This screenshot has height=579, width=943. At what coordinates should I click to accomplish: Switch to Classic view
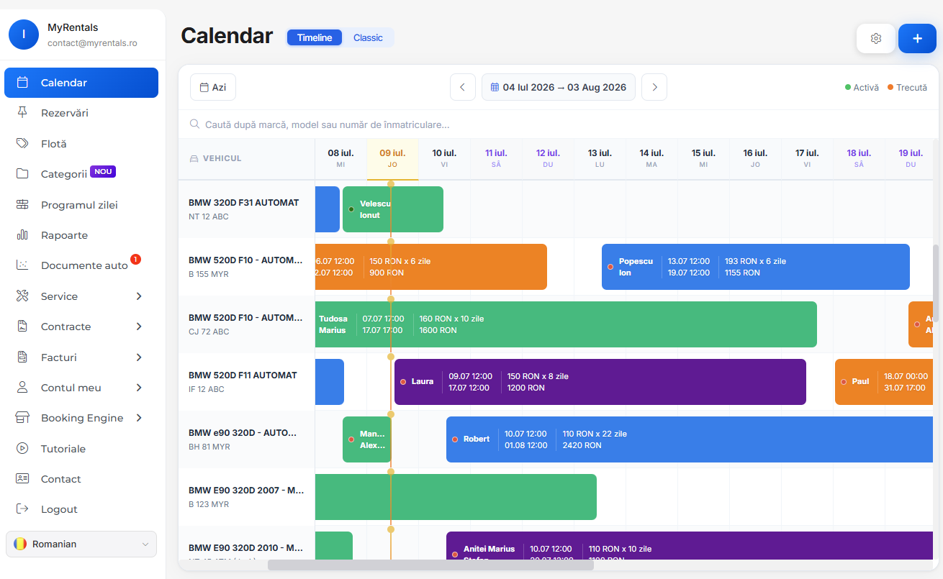point(368,37)
